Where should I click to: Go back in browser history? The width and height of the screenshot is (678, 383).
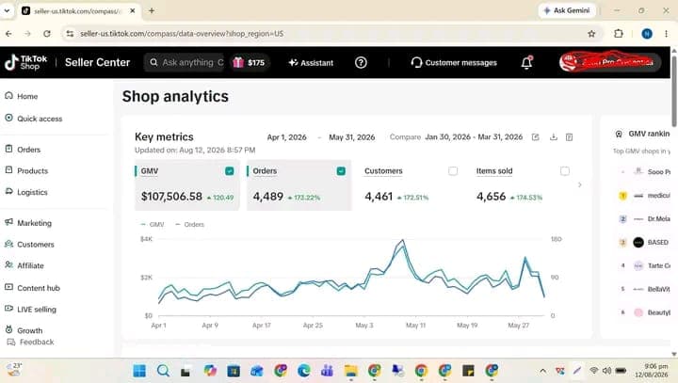pos(8,34)
